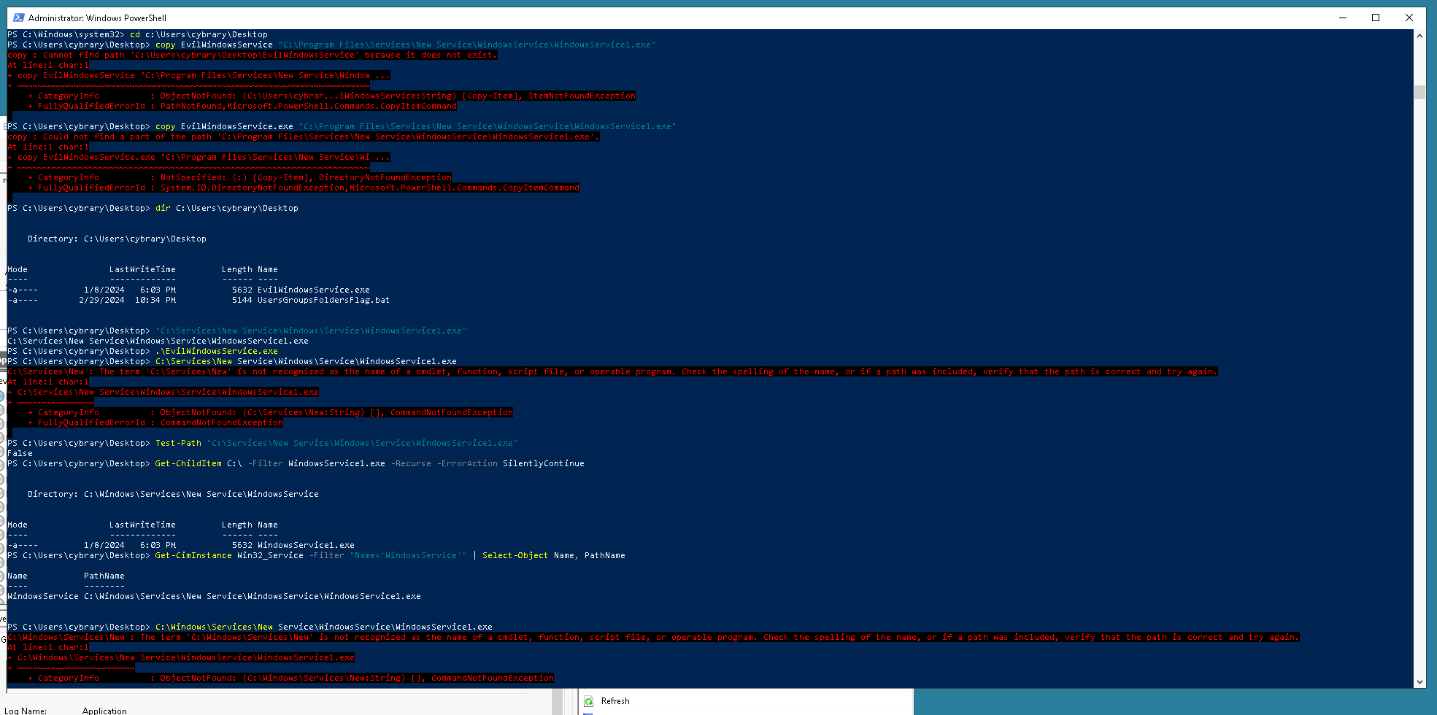
Task: Click the 'ItemNotFoundException' error text
Action: (582, 96)
